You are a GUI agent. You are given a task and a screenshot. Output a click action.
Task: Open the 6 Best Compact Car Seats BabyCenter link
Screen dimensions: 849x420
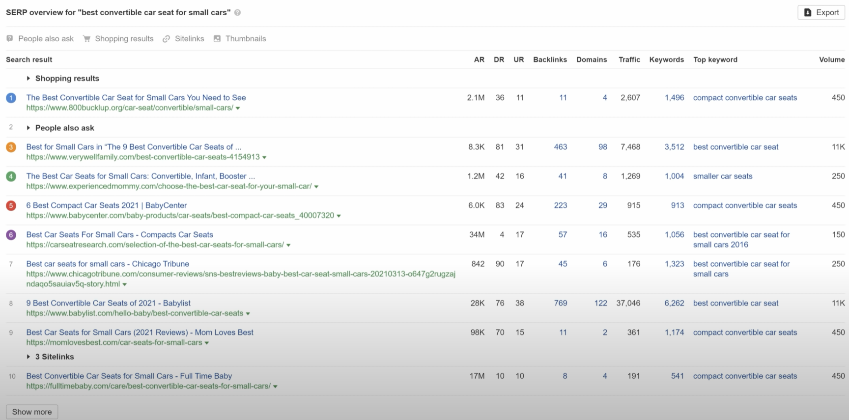[107, 205]
